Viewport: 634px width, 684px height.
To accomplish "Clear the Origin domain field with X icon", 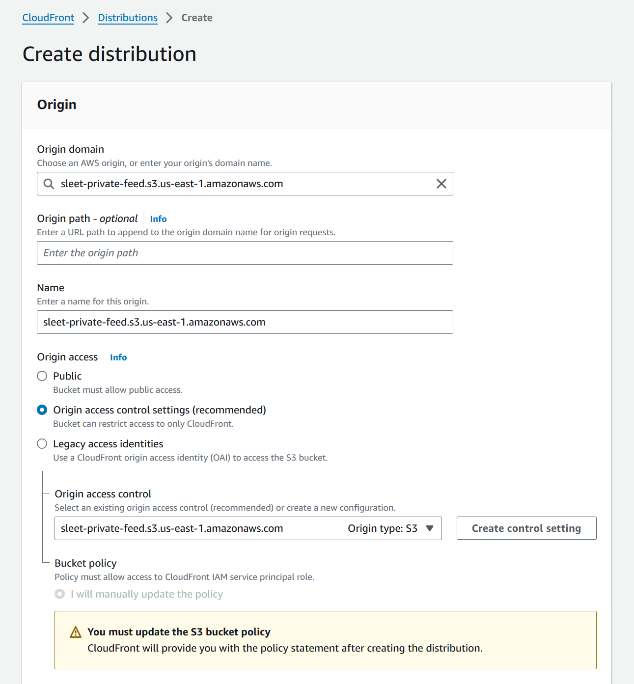I will 441,184.
